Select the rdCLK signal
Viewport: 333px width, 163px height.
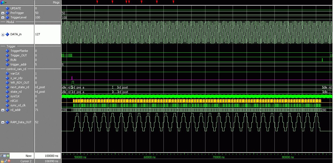pos(14,101)
